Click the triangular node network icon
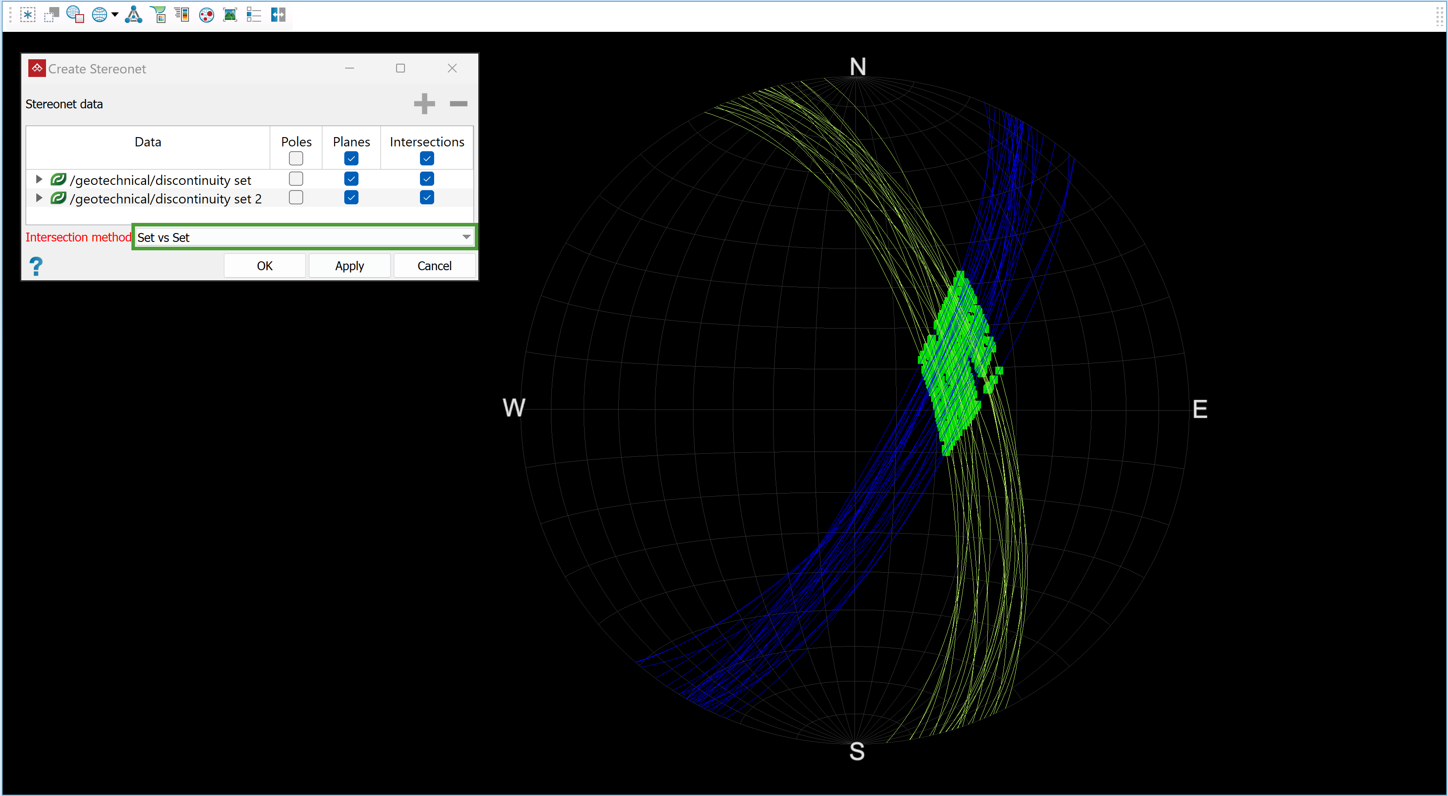Image resolution: width=1448 pixels, height=796 pixels. point(133,15)
